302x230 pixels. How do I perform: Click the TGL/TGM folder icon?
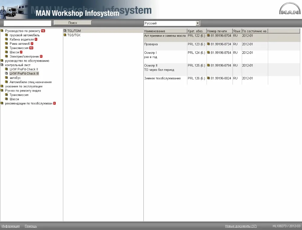point(65,31)
